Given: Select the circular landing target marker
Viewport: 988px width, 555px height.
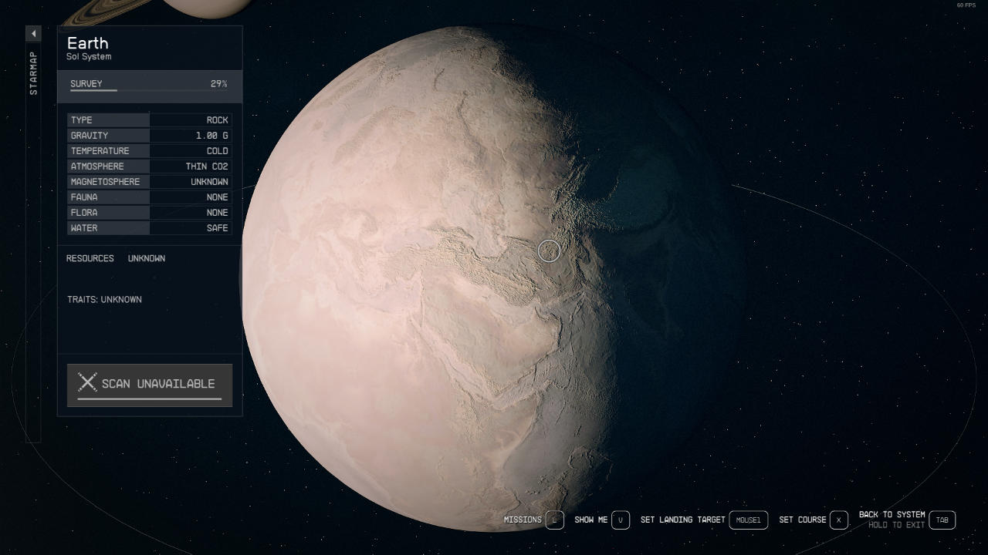Looking at the screenshot, I should pos(549,251).
